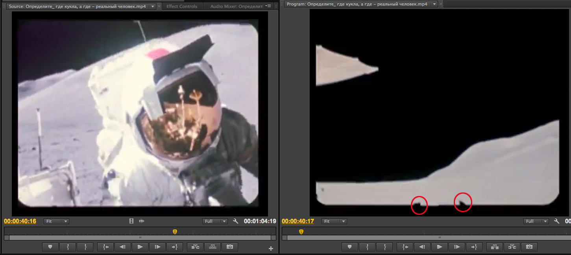Switch to Audio Mixer tab

click(236, 6)
